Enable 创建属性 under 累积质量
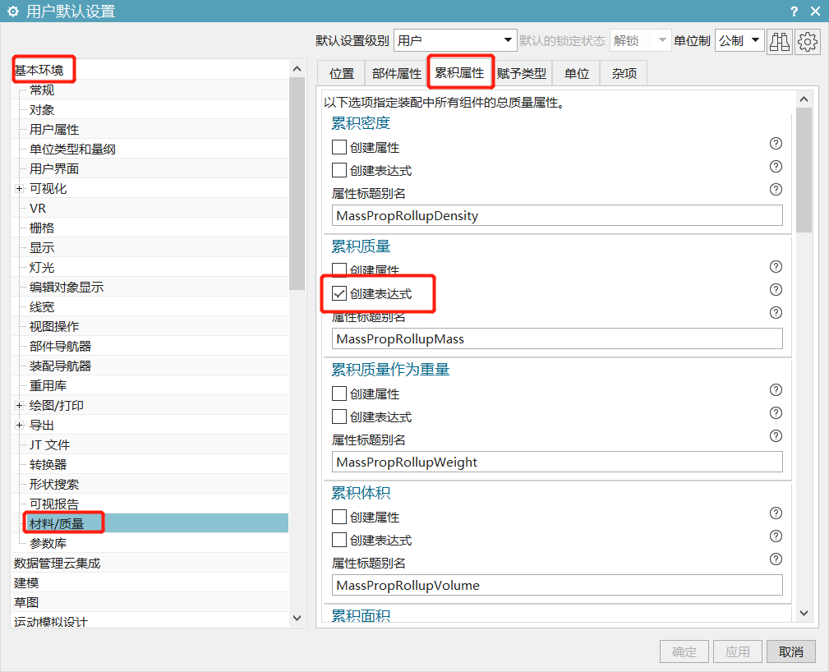This screenshot has width=829, height=672. 339,269
